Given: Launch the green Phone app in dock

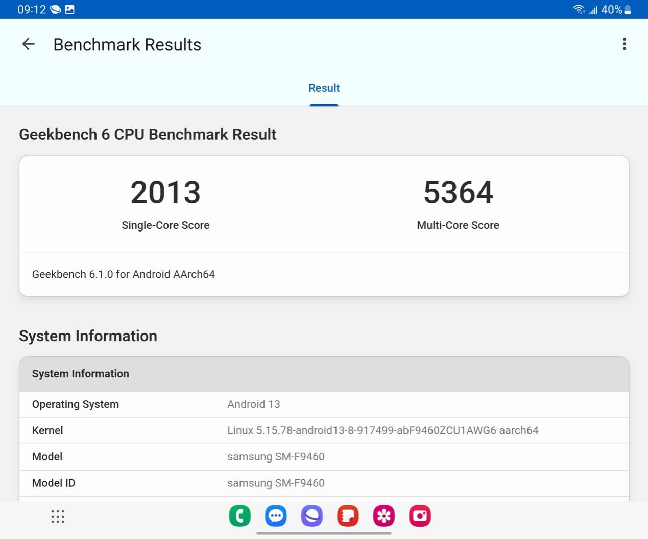Looking at the screenshot, I should [x=240, y=516].
